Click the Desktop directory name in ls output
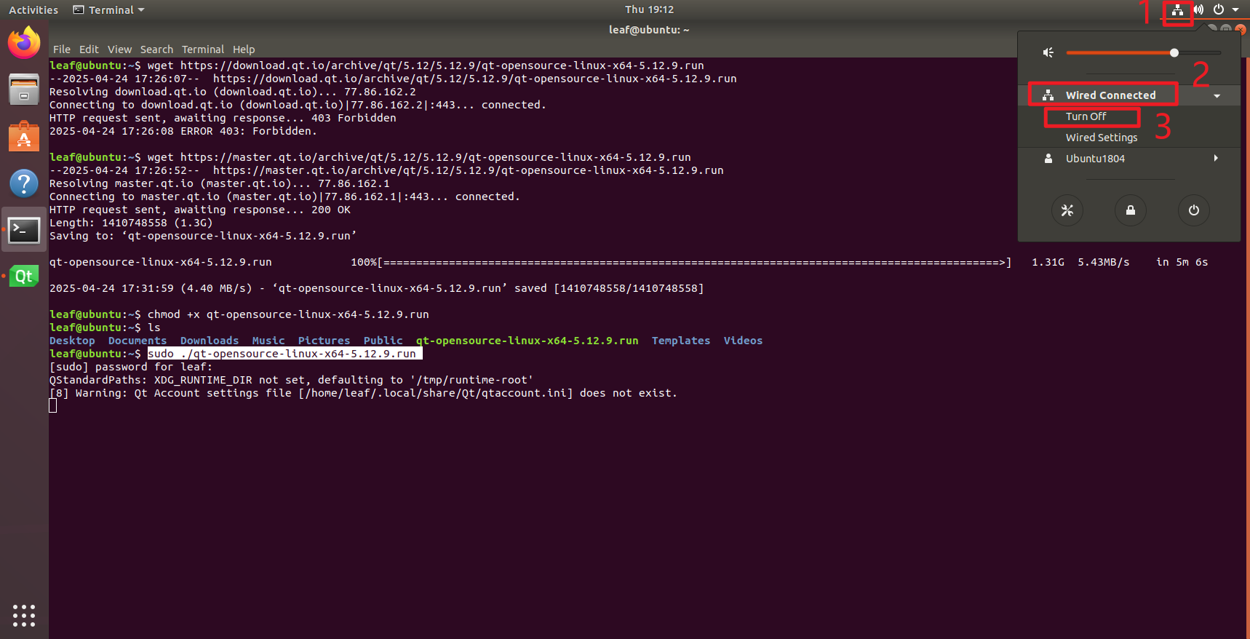 point(72,341)
